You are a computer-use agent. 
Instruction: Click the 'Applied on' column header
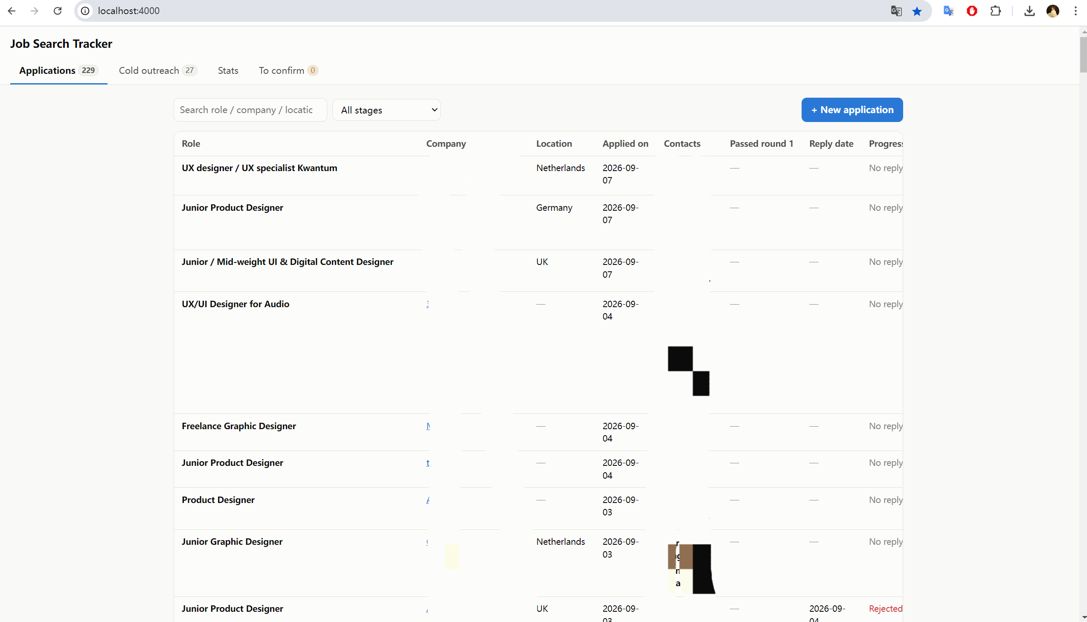coord(625,143)
